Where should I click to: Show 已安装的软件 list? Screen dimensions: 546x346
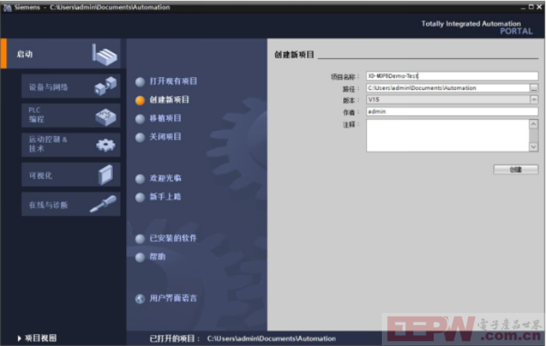tap(173, 238)
